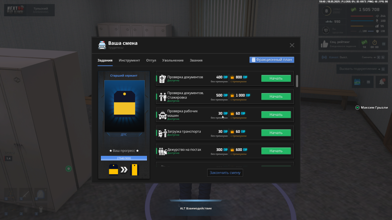Start the Проверка документов task
392x220 pixels.
(276, 78)
